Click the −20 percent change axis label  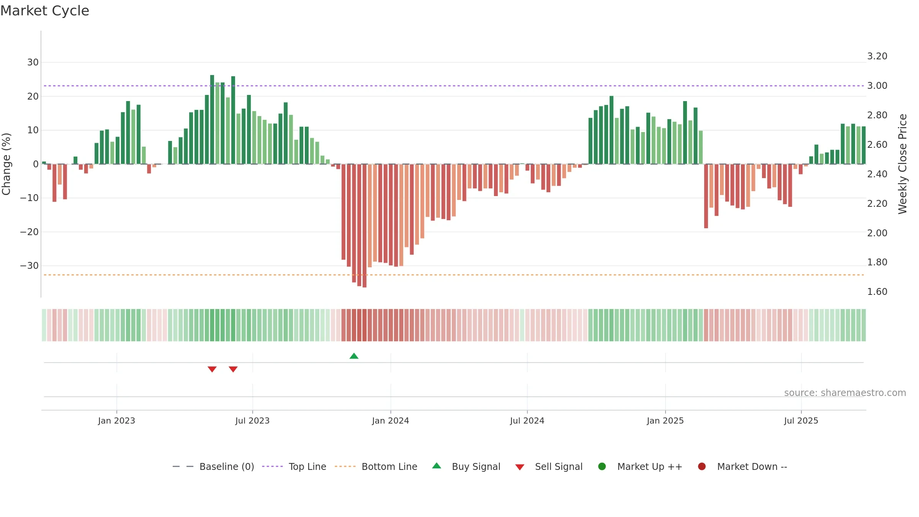tap(29, 232)
